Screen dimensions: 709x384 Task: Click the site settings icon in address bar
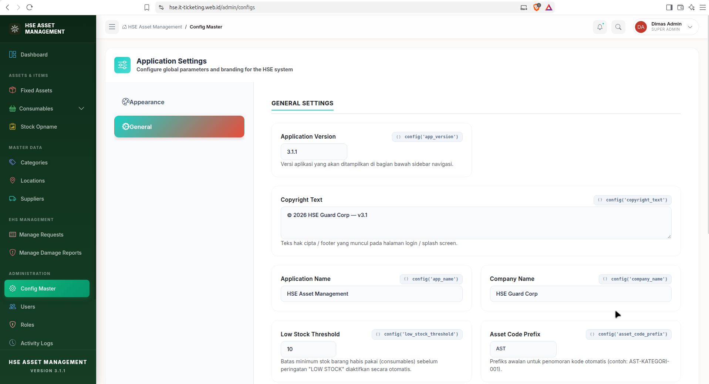(161, 7)
